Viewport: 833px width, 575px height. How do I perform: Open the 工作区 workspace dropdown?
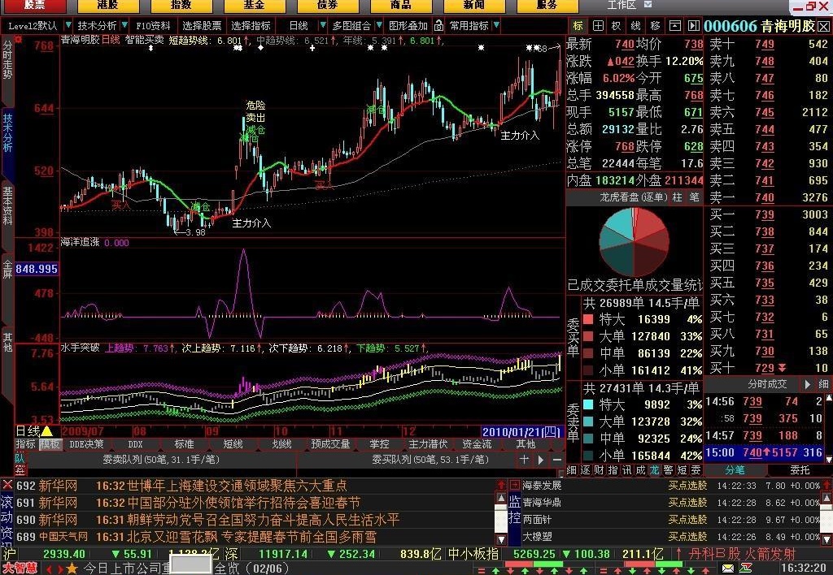coord(648,5)
